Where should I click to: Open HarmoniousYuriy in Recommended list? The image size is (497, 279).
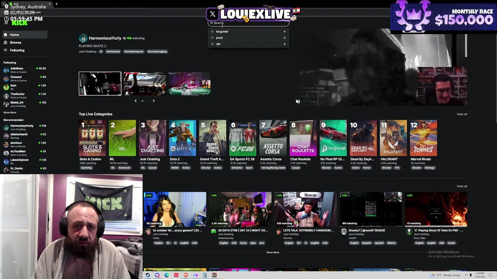point(24,127)
